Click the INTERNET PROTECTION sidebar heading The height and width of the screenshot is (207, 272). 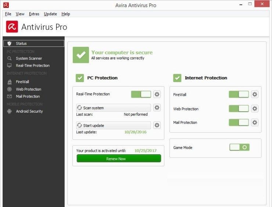pyautogui.click(x=26, y=73)
